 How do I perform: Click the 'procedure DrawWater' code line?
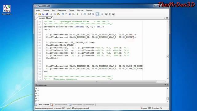pos(74,27)
